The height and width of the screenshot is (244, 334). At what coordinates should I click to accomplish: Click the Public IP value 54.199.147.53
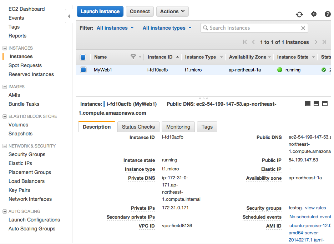pyautogui.click(x=303, y=160)
